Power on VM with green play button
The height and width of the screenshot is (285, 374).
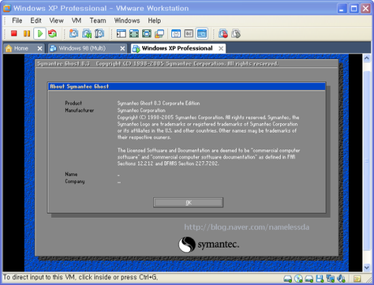click(40, 33)
